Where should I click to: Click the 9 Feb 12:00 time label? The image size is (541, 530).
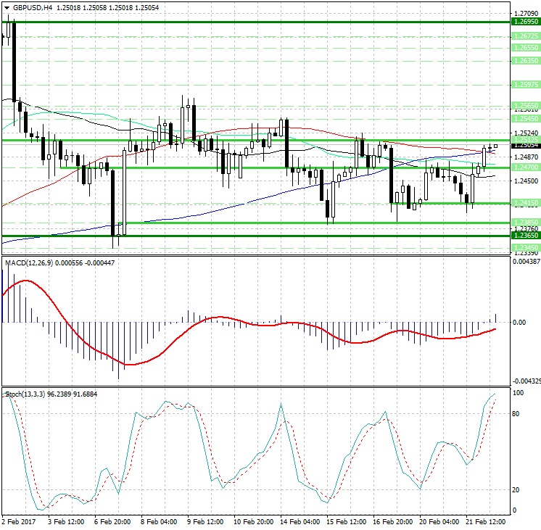click(x=205, y=521)
